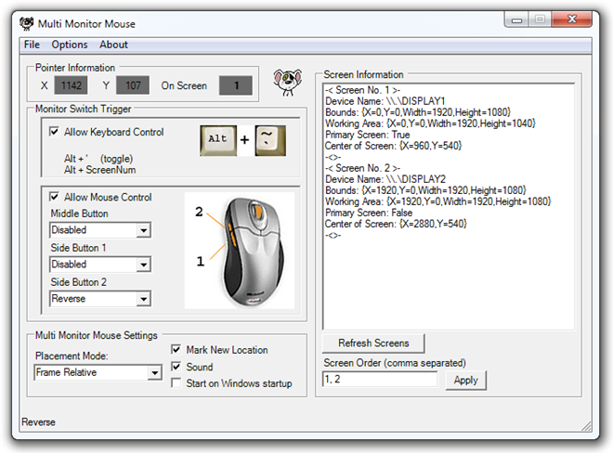Open the File menu

[x=32, y=45]
